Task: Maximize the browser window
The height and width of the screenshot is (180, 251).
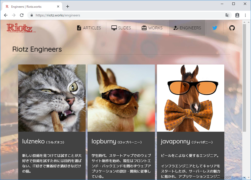Action: (x=234, y=4)
